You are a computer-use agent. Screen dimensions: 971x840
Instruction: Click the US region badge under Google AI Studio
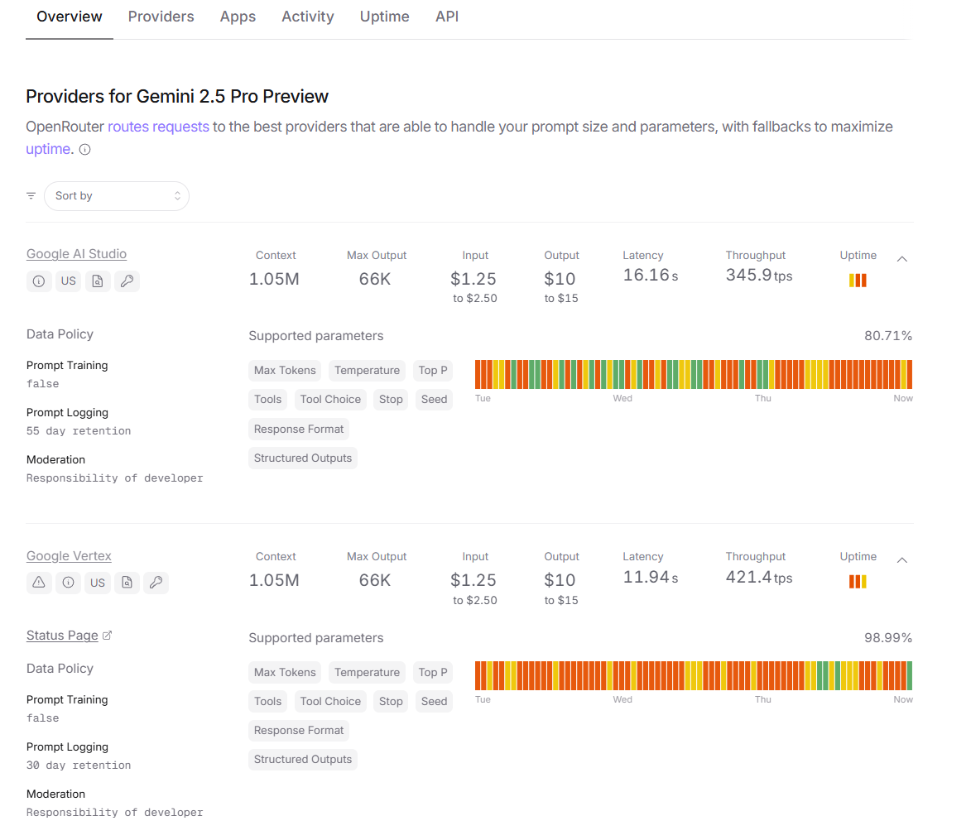pyautogui.click(x=69, y=281)
